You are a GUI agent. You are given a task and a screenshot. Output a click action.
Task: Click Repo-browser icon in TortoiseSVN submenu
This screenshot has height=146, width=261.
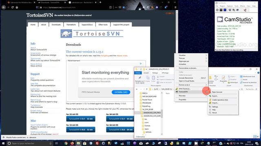click(210, 92)
